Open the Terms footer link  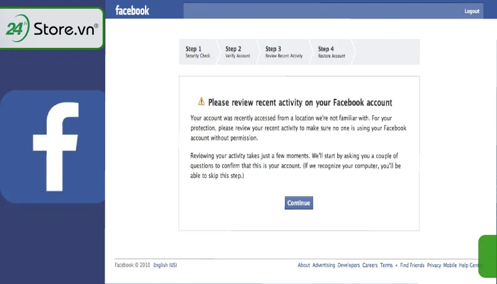(x=386, y=265)
